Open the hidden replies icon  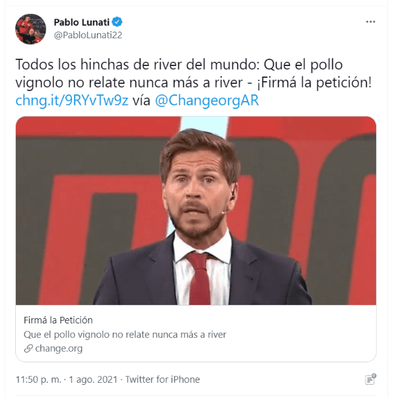(x=371, y=380)
